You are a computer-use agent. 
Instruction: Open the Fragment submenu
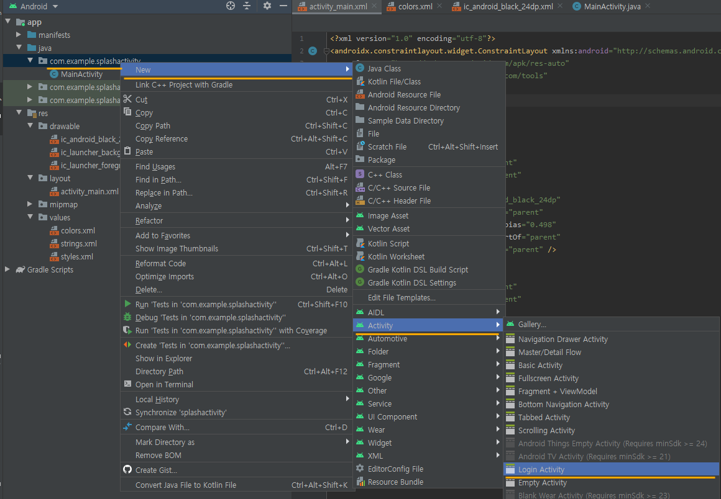(428, 364)
